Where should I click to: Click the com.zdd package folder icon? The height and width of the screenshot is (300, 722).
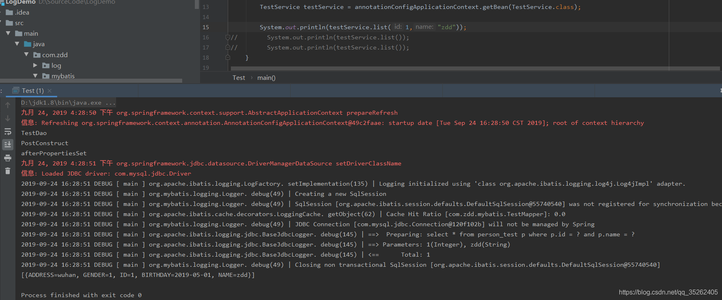tap(37, 55)
